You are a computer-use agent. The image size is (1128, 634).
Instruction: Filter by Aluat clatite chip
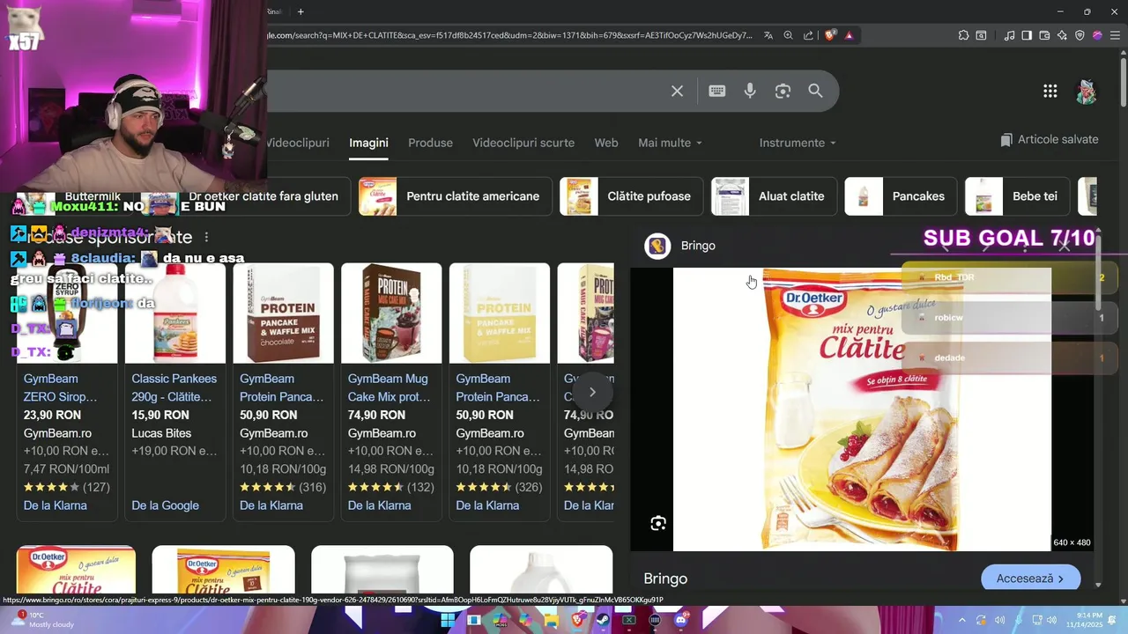tap(774, 196)
